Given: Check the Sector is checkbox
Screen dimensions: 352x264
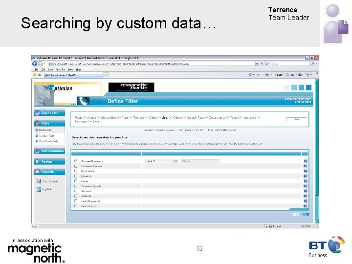Looking at the screenshot, I should (76, 191).
